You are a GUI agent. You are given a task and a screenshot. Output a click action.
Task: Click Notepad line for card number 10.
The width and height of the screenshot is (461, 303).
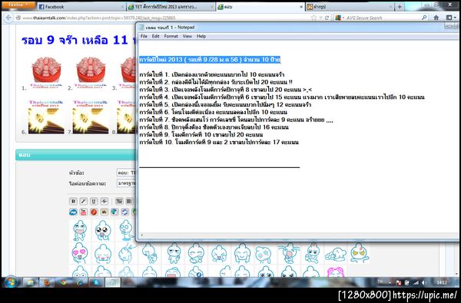pos(219,142)
